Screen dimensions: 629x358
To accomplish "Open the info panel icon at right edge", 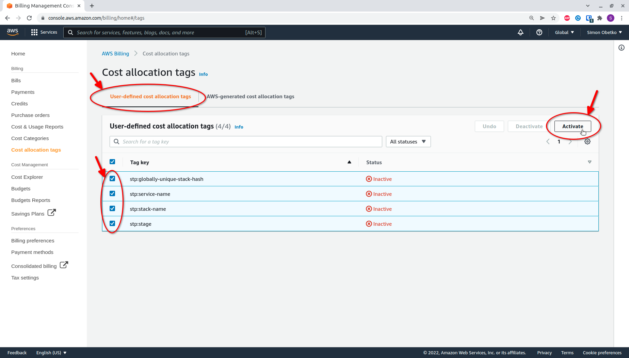I will tap(622, 48).
